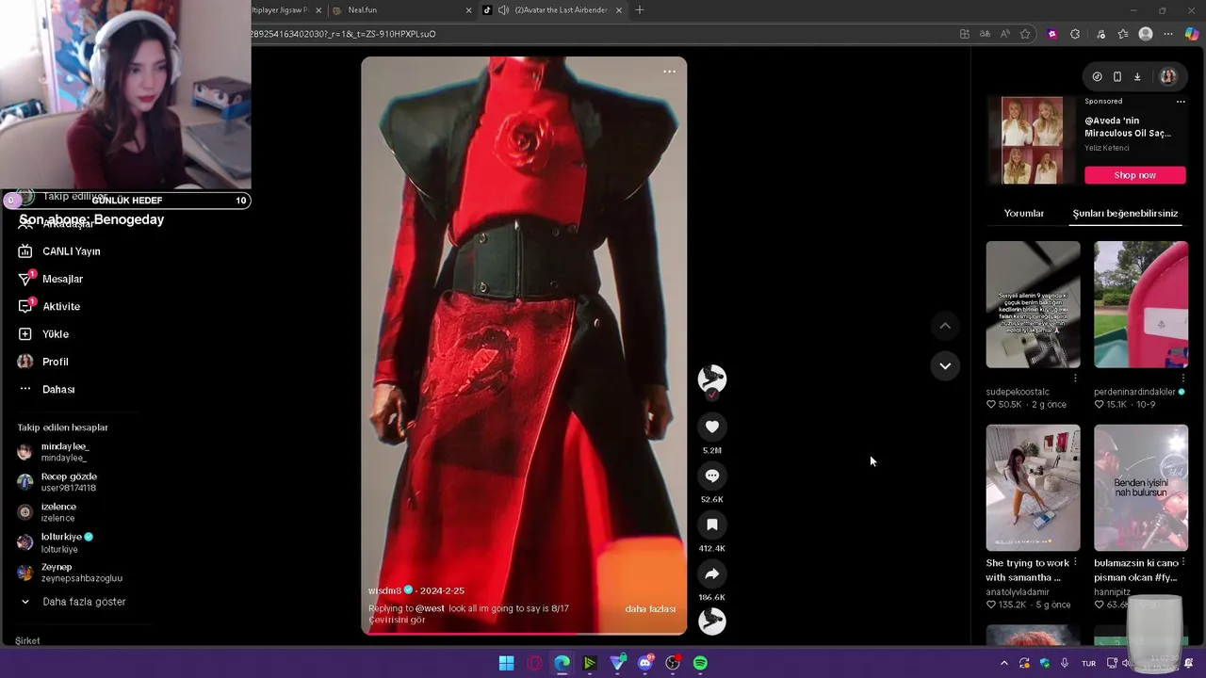Screen dimensions: 1206x678
Task: Open the Edge browser profile icon
Action: click(1146, 34)
